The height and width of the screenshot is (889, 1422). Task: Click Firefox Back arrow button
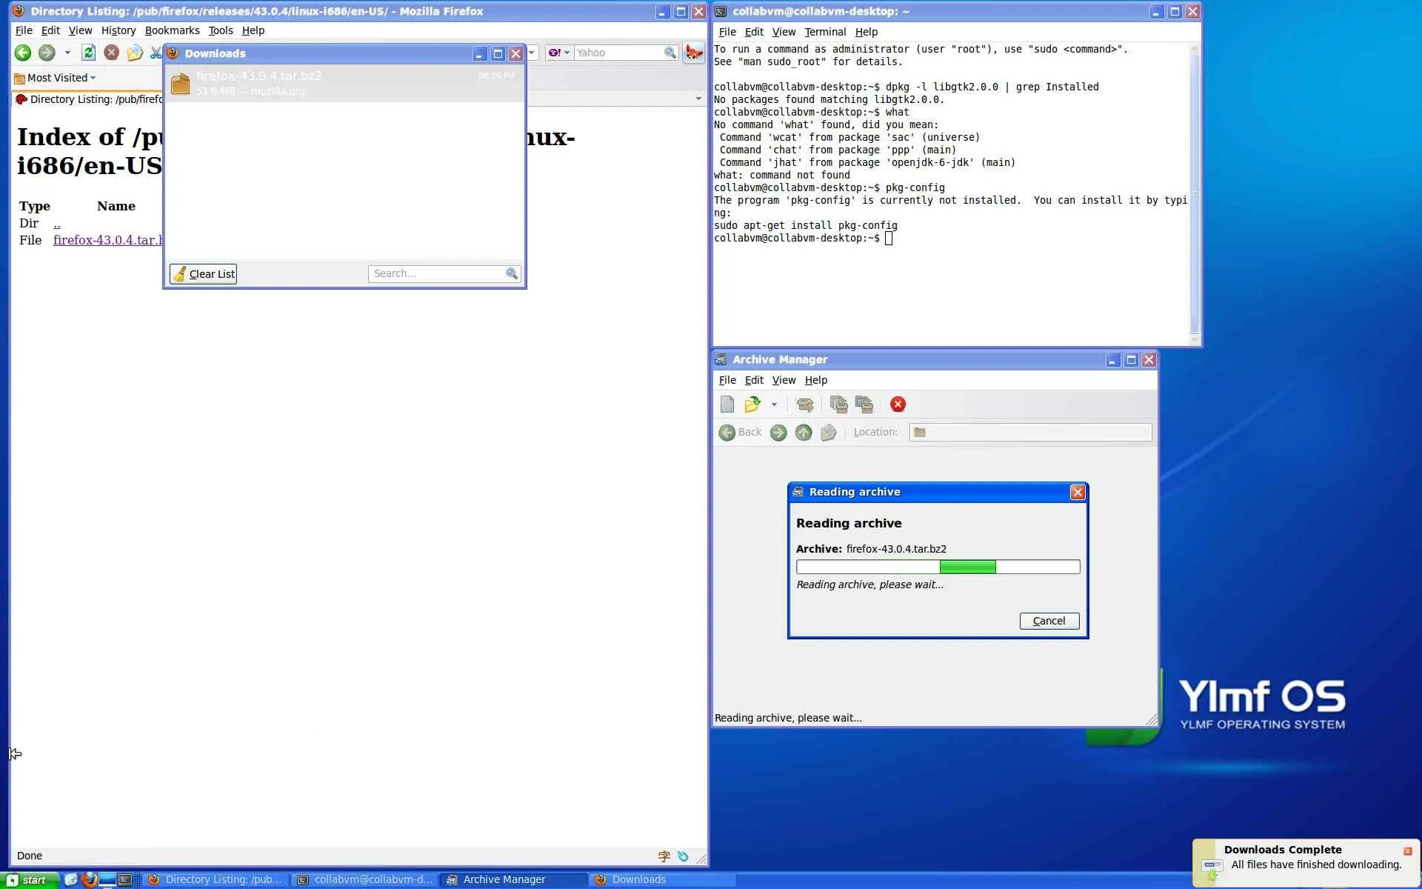[23, 53]
